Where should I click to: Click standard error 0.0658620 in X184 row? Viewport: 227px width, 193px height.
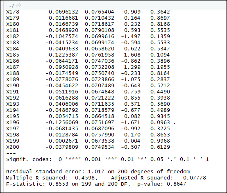tap(100, 49)
